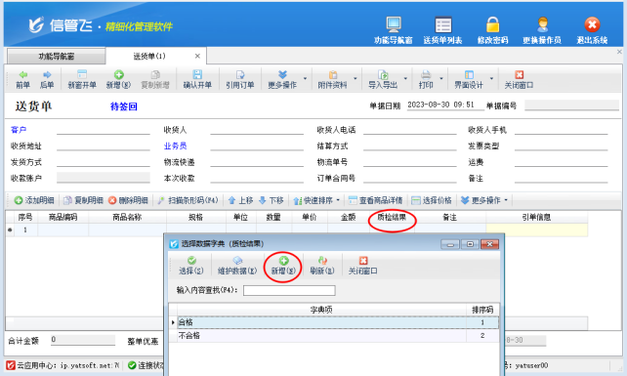Click the 业务员 link label
Screen dimensions: 627x376
click(x=175, y=146)
